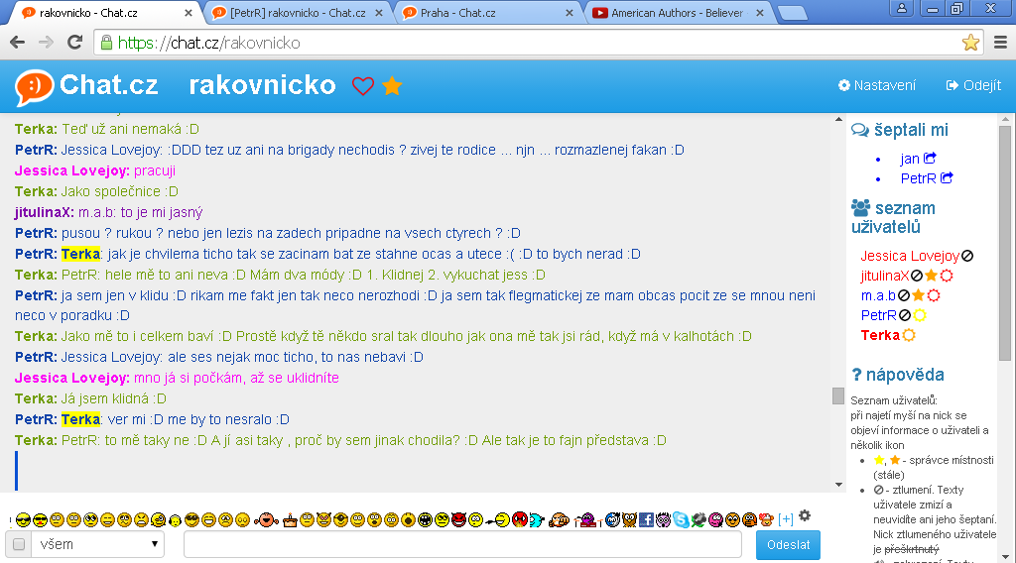Mute user m.a.b via block icon
Viewport: 1016px width, 563px height.
coord(903,295)
